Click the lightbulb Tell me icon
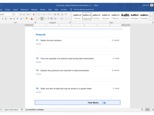Viewport: 154px width, 115px height. (71, 10)
